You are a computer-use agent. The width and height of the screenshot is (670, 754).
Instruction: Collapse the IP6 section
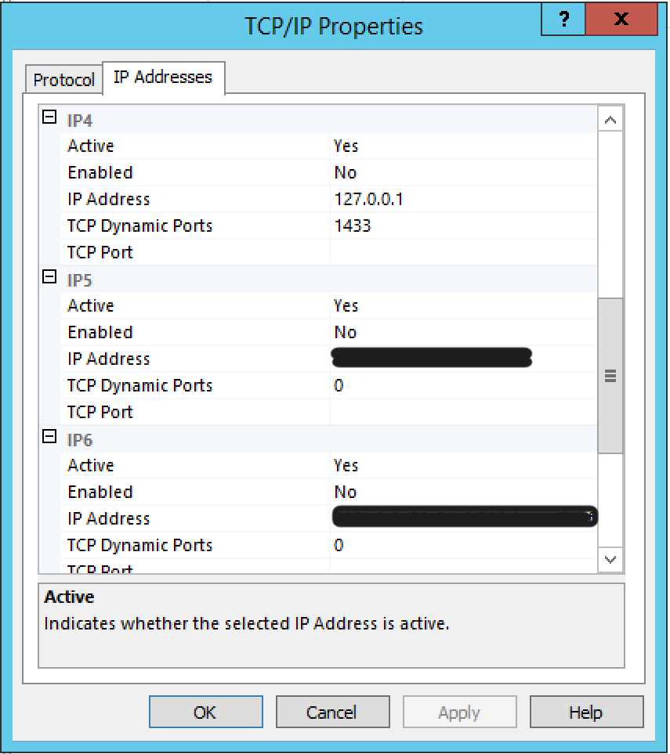tap(49, 437)
